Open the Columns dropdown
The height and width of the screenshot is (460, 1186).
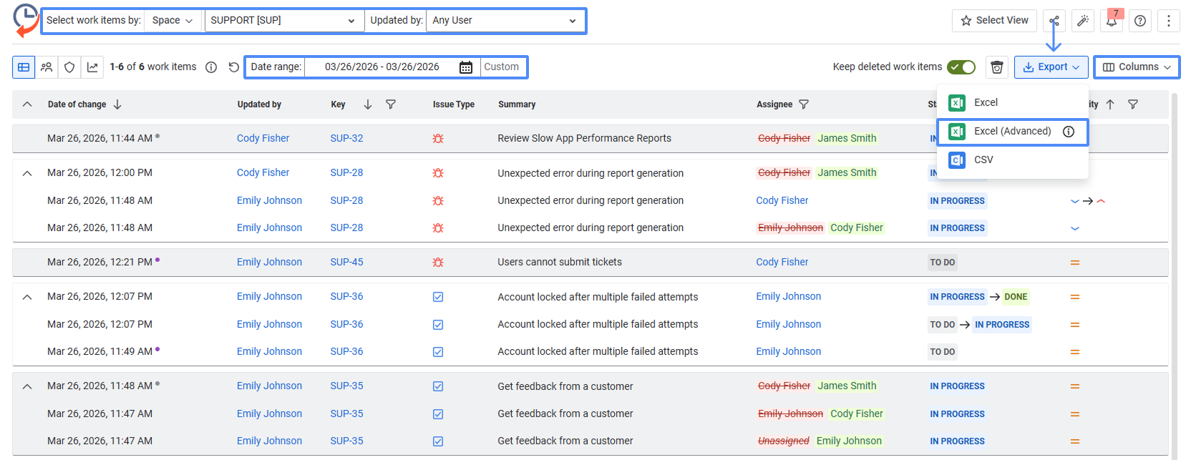coord(1137,67)
